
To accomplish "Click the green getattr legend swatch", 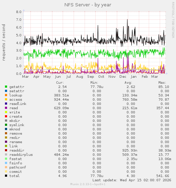I will [6, 87].
